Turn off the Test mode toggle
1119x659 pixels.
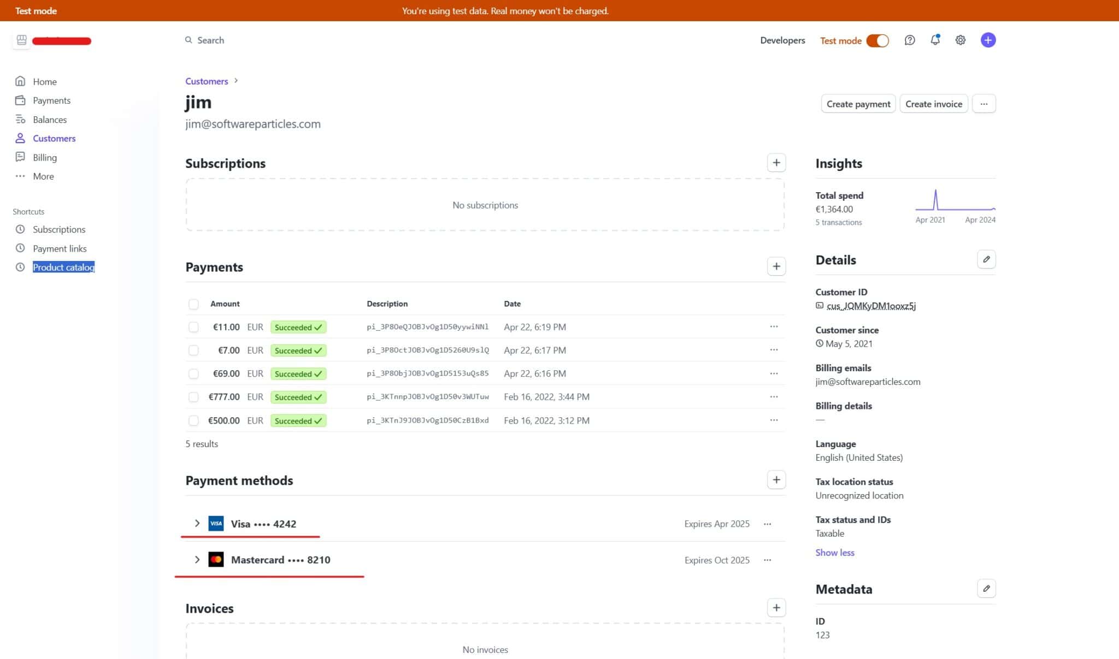pos(877,40)
